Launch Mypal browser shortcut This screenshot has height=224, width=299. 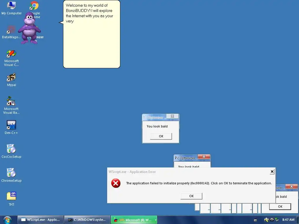click(x=11, y=80)
